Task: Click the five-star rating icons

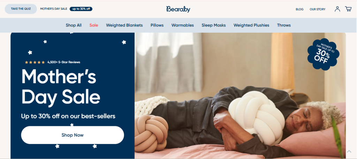Action: [35, 62]
